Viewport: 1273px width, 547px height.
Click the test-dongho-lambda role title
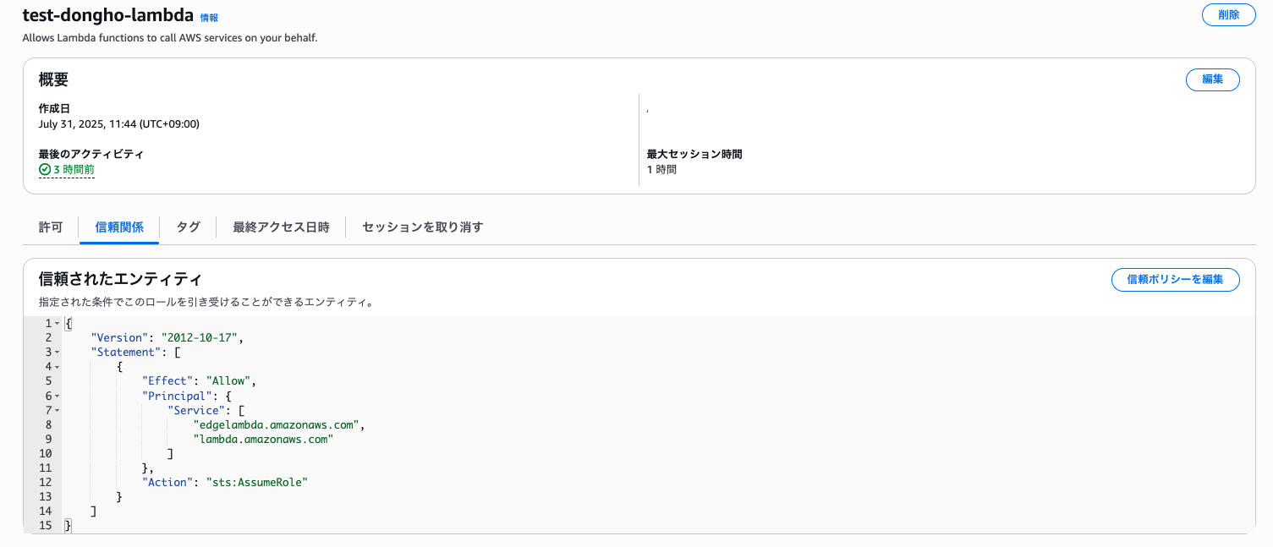click(x=108, y=17)
